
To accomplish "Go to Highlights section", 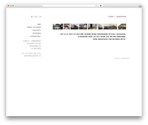I will pos(37,30).
